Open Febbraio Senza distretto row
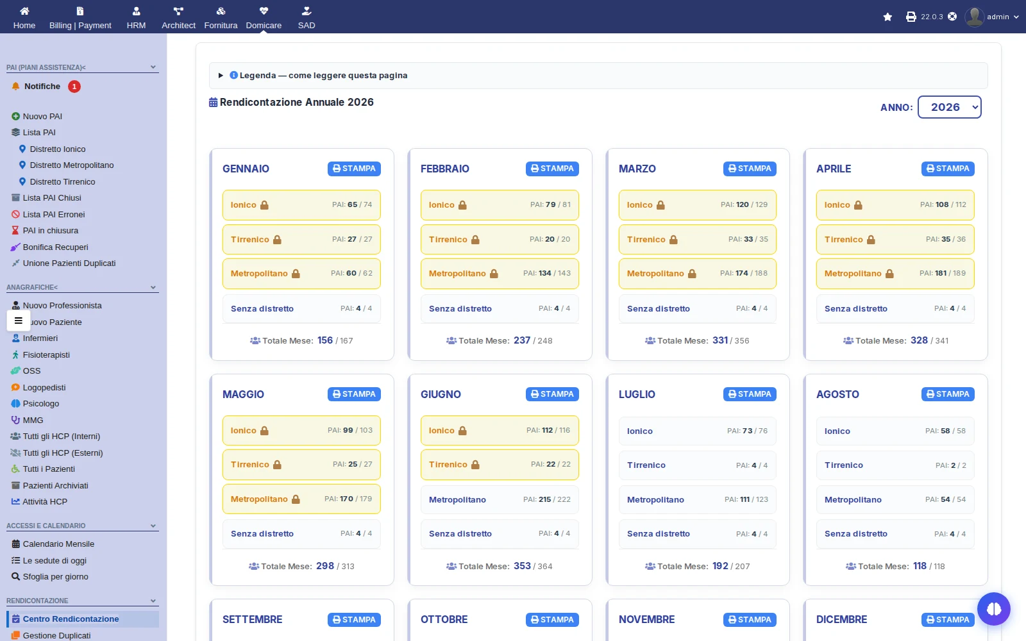This screenshot has width=1026, height=641. coord(500,308)
